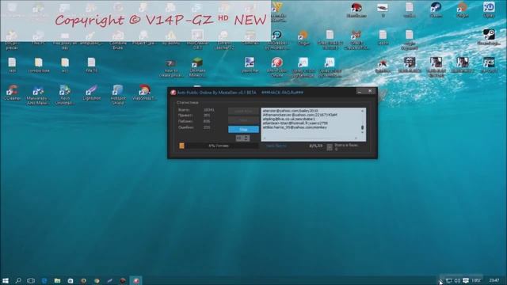Open the Anti-Public Online red desktop shortcut
Screen dimensions: 507x285
tap(277, 66)
